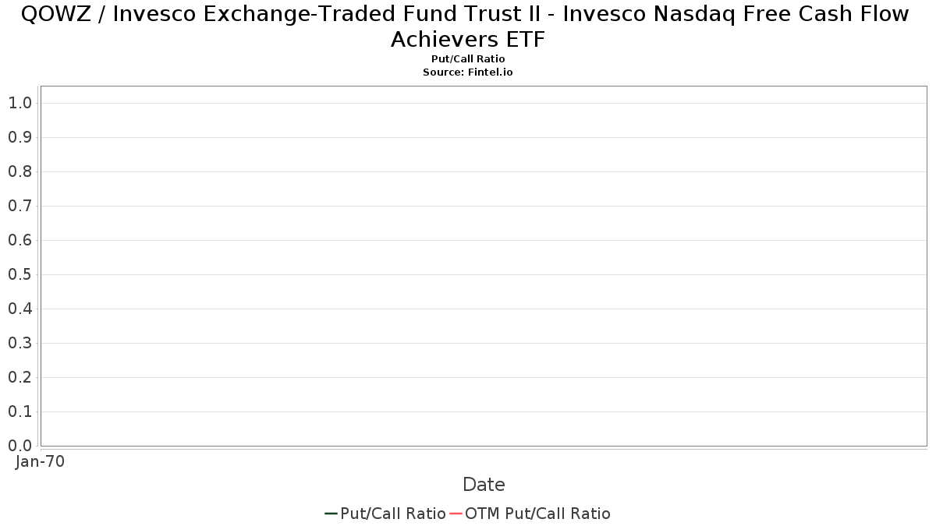Select the 0.7 y-axis tick label

(x=19, y=206)
